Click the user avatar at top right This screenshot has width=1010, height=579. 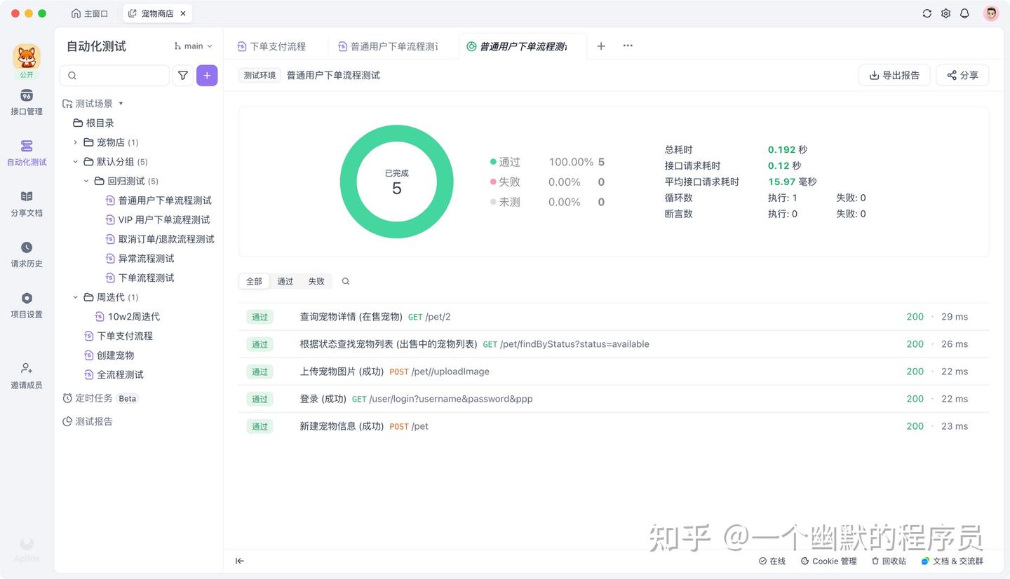click(990, 13)
